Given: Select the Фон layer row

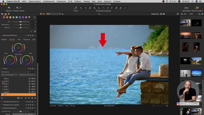Looking at the screenshot, I should click(x=18, y=95).
